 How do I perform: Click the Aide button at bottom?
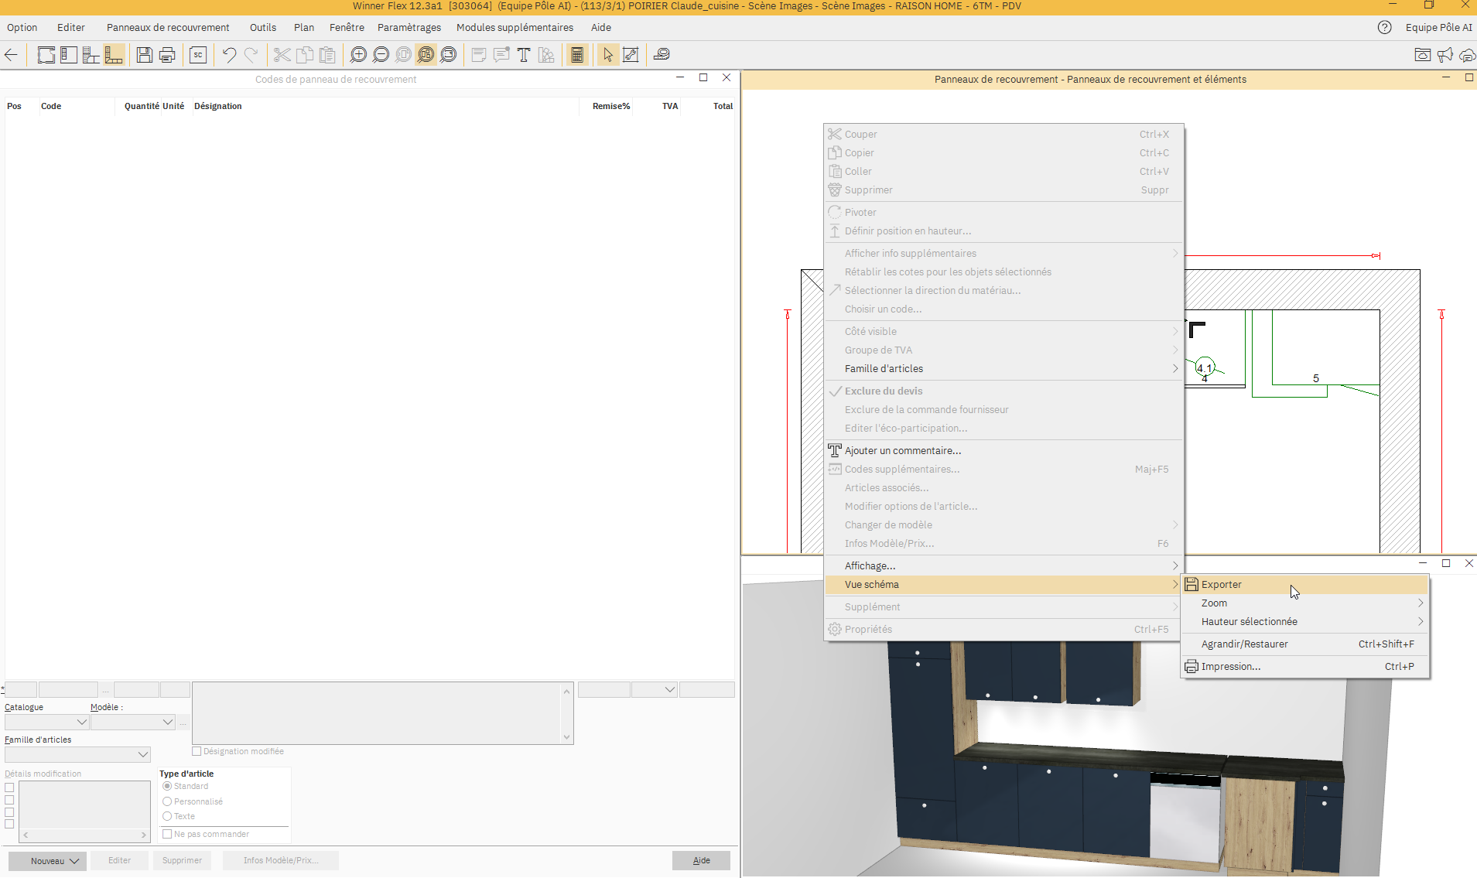tap(701, 861)
